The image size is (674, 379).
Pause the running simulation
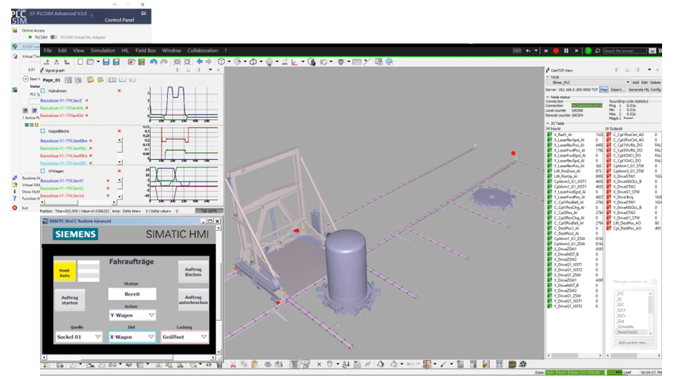coord(567,51)
